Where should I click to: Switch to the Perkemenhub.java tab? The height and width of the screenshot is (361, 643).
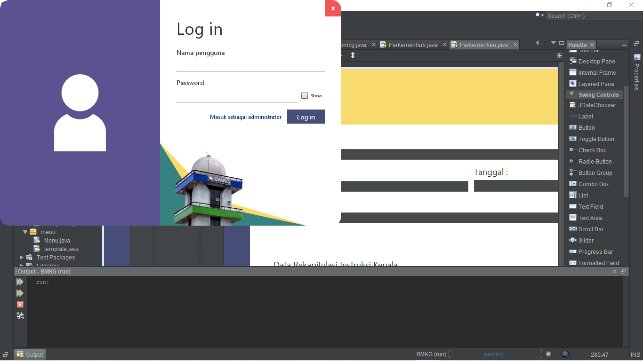pyautogui.click(x=412, y=45)
